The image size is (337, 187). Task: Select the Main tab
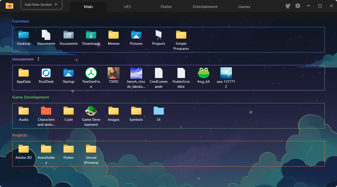pyautogui.click(x=88, y=7)
